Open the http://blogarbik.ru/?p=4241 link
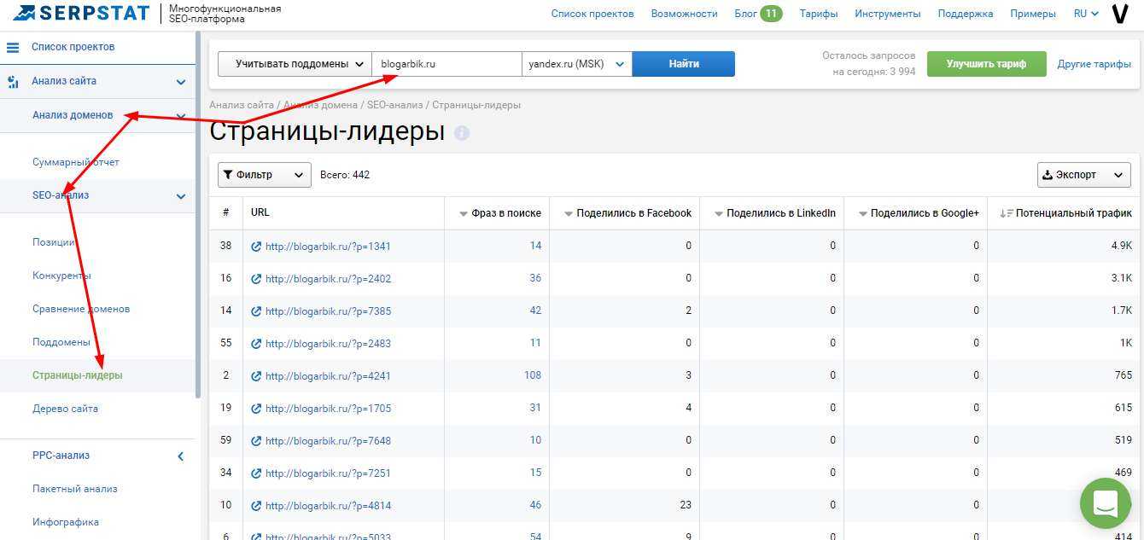Screen dimensions: 1144x540 click(x=328, y=376)
